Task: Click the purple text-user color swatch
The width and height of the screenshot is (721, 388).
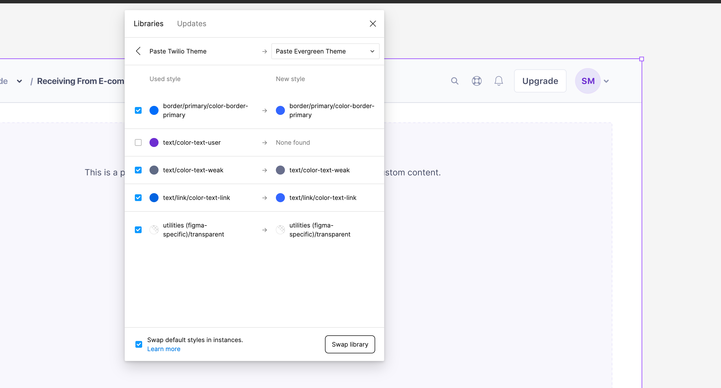Action: 154,142
